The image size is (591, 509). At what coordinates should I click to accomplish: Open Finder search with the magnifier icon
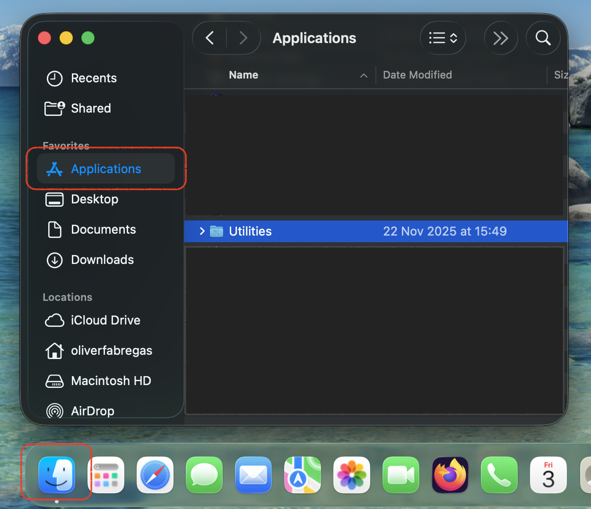[x=543, y=38]
